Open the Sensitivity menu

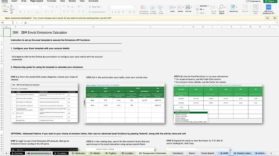[x=234, y=9]
